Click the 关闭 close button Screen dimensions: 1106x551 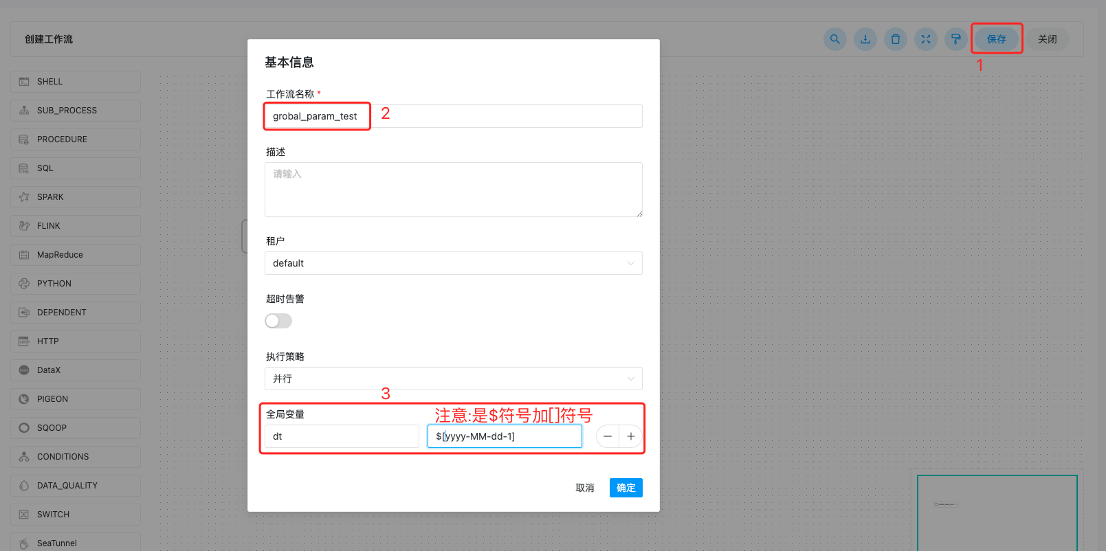pyautogui.click(x=1048, y=39)
